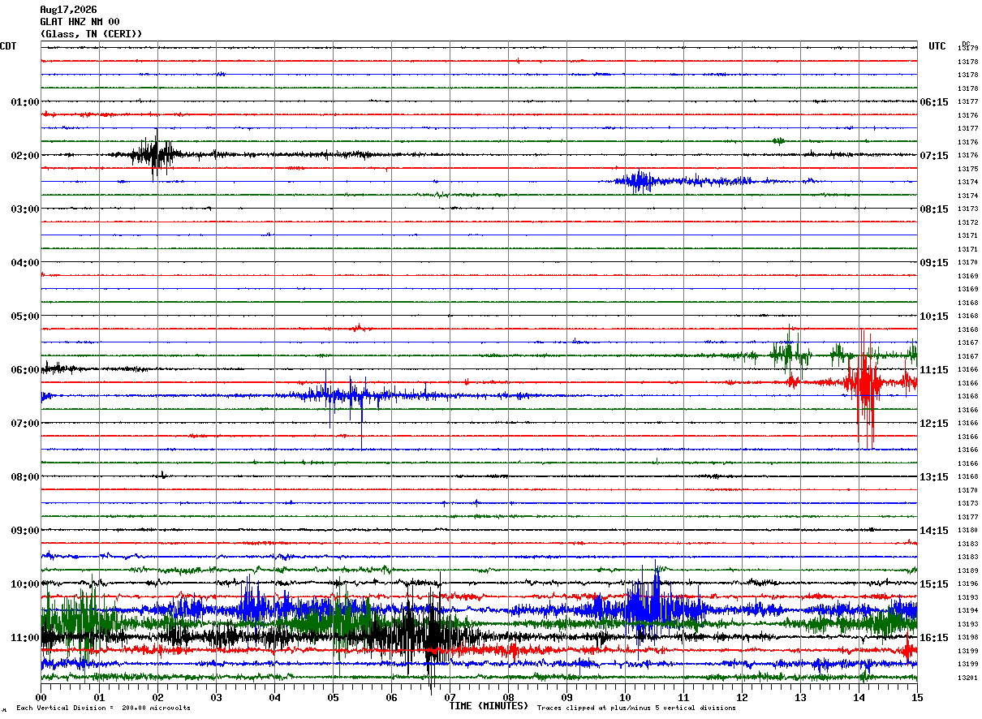Viewport: 982px width, 719px height.
Task: Select the 11:00 CDT row label
Action: click(25, 638)
